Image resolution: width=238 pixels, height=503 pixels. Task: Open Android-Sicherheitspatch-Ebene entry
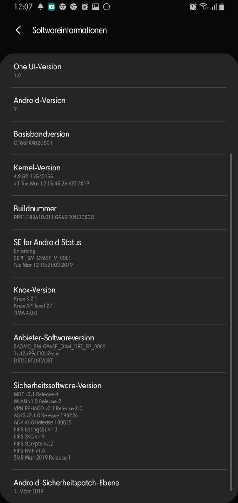[x=119, y=486]
